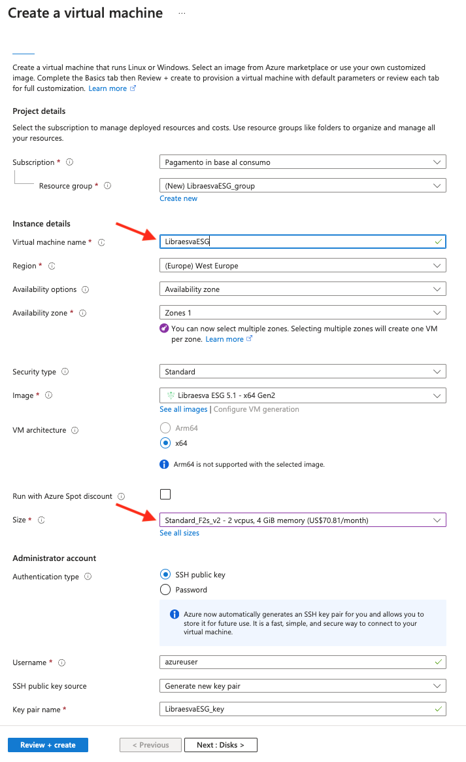466x762 pixels.
Task: Click the Availability options info icon
Action: point(86,289)
